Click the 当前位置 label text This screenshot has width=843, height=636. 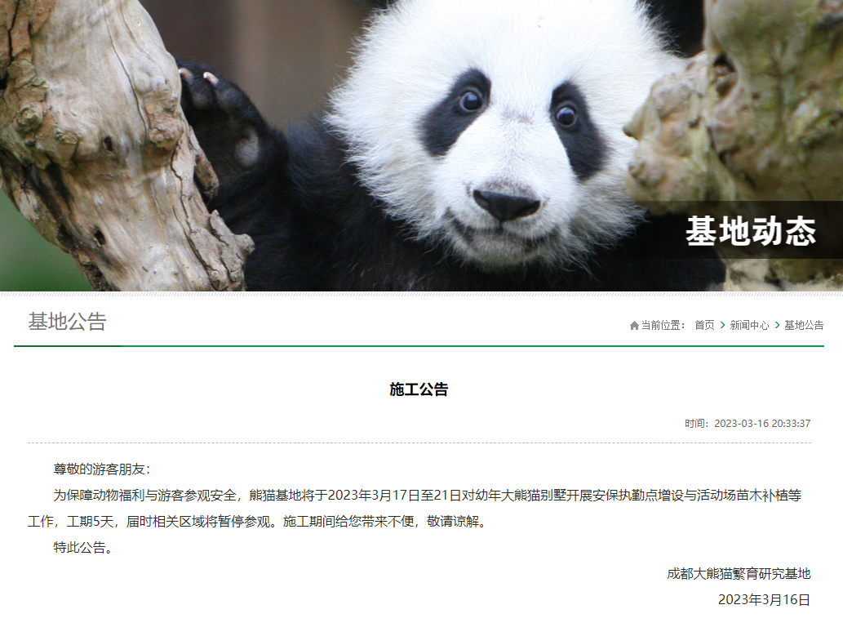coord(663,325)
